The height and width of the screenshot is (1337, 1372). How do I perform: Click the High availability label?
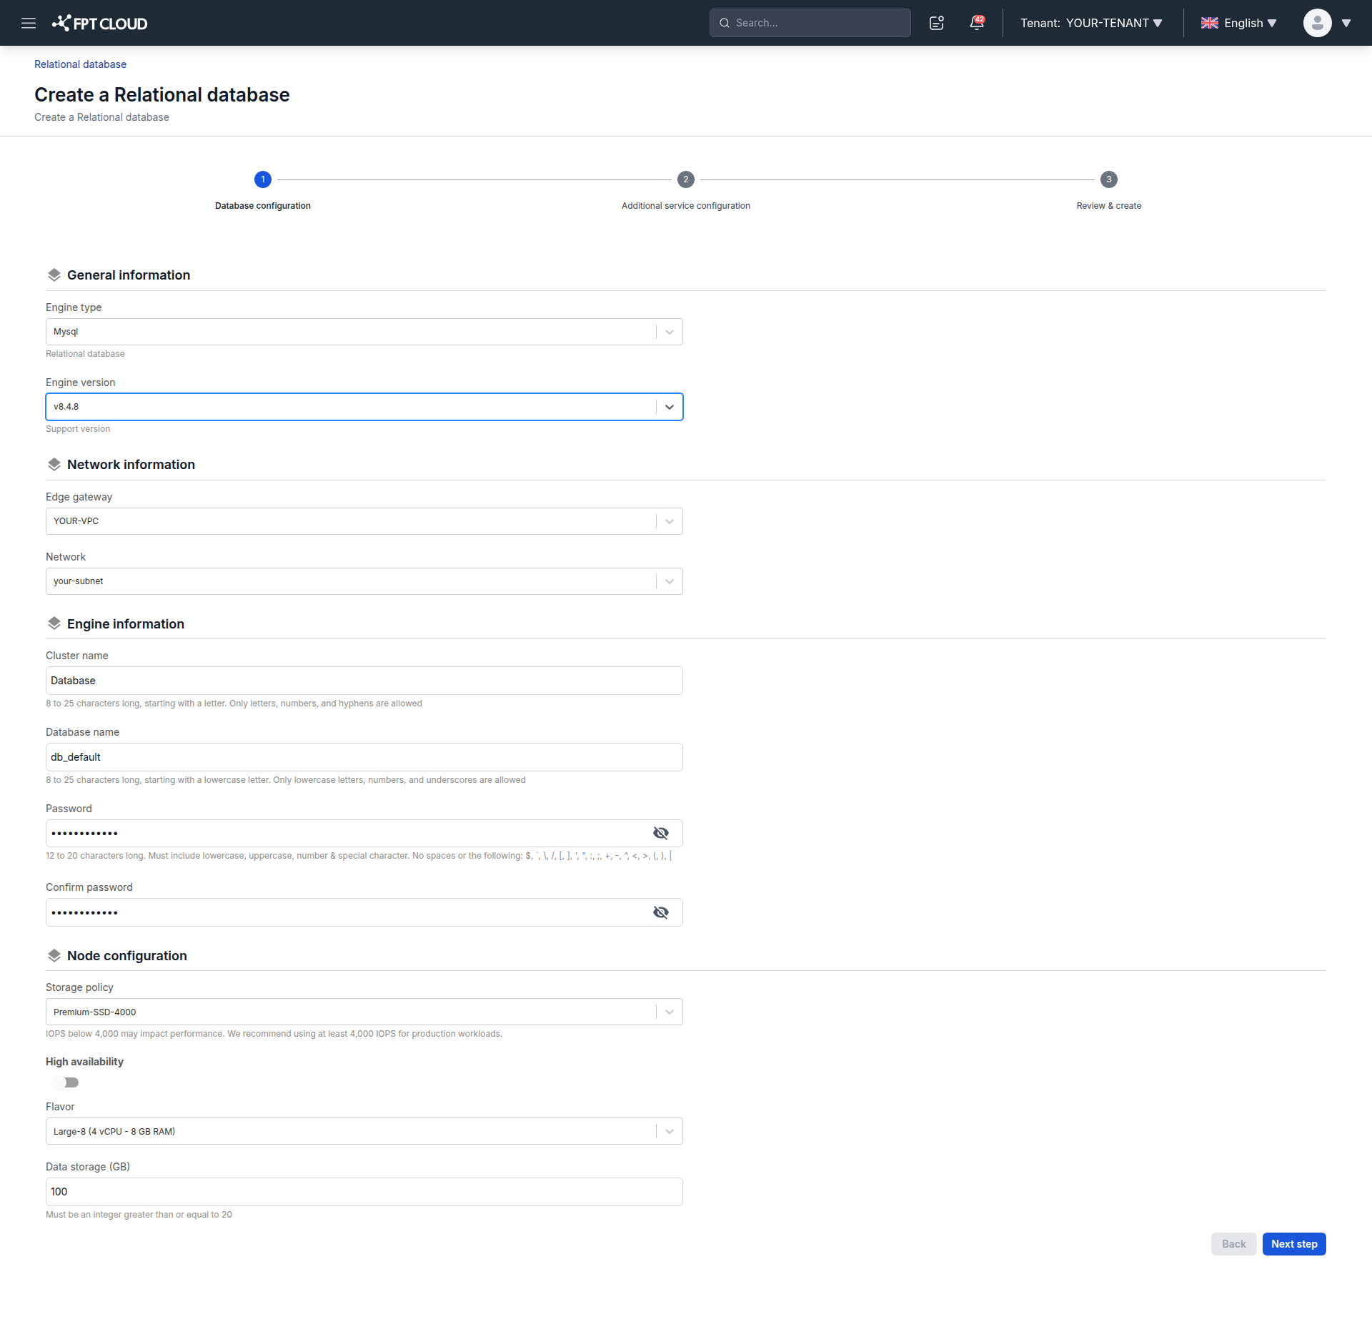[84, 1062]
